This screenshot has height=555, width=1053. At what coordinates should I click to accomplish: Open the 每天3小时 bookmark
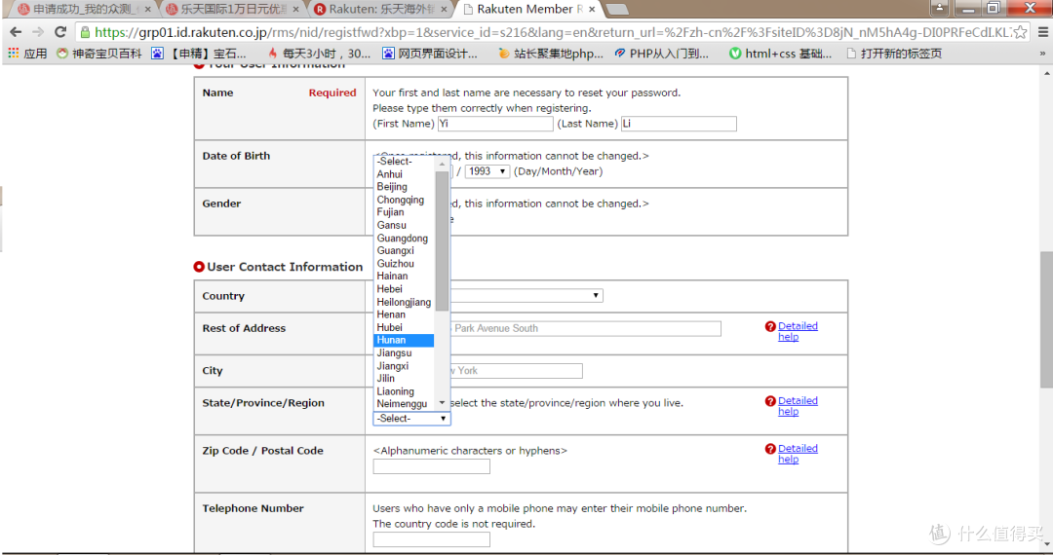tap(320, 53)
